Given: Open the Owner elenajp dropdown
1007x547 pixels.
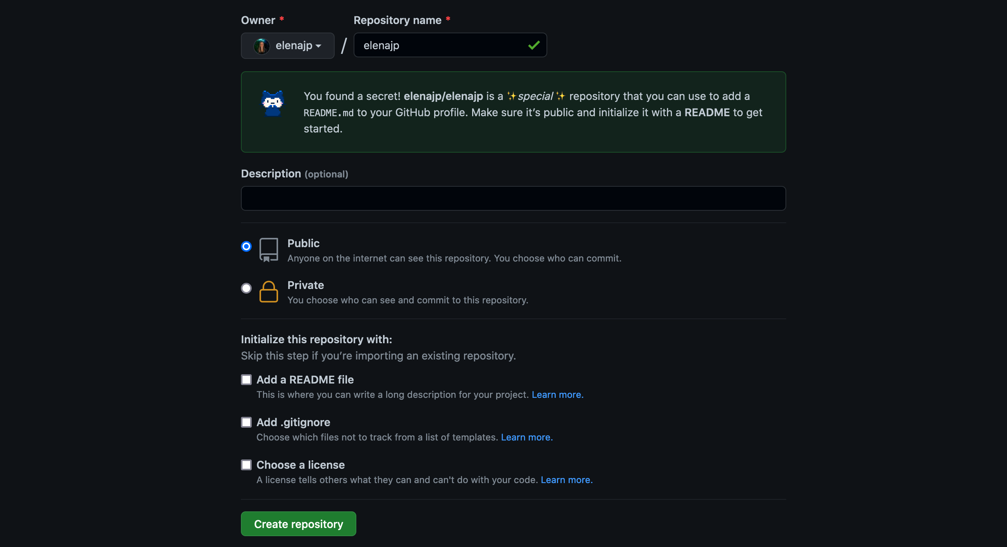Looking at the screenshot, I should (x=288, y=46).
